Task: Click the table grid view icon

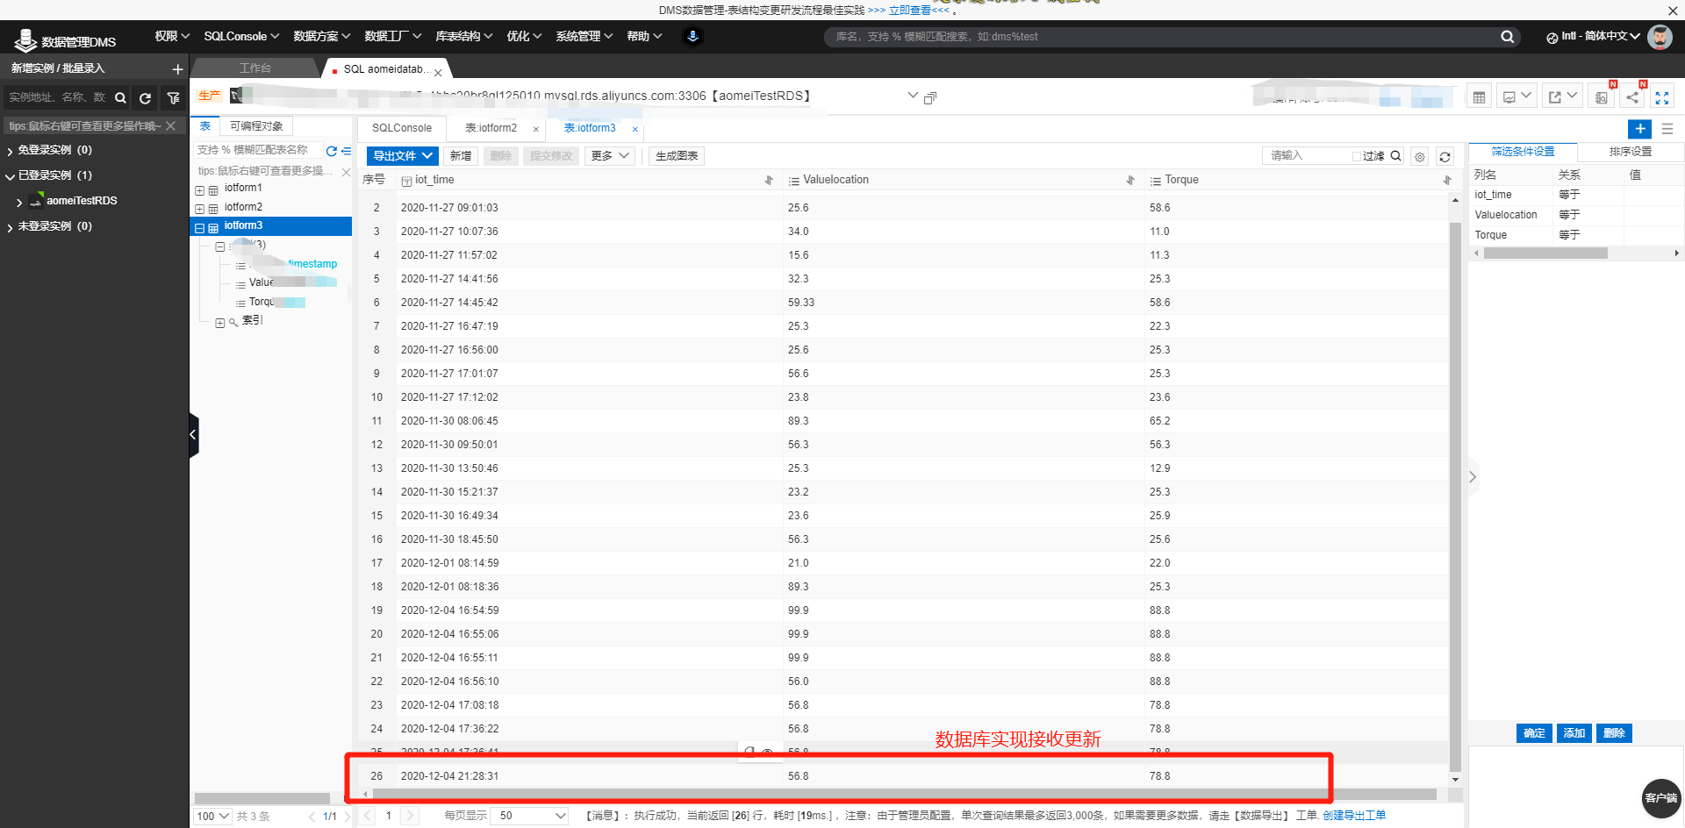Action: click(1480, 96)
